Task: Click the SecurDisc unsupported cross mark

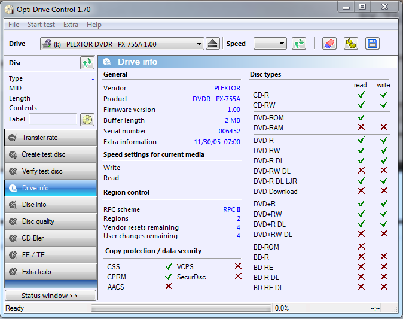Action: point(238,277)
